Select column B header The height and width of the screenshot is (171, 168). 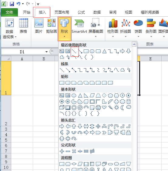click(x=44, y=59)
